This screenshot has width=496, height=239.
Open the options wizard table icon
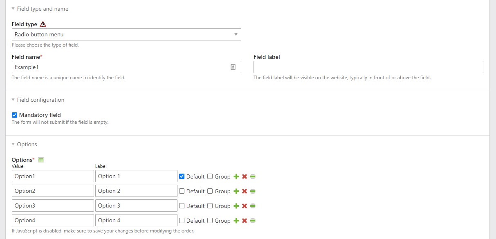point(41,160)
